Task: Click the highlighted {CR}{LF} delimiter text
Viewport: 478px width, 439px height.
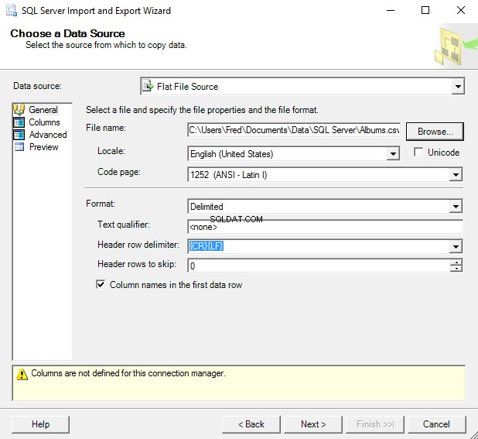Action: click(207, 246)
